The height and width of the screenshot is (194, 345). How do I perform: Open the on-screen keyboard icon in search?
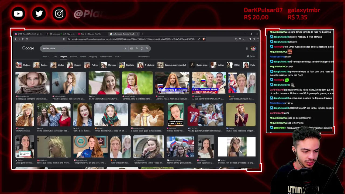point(132,48)
